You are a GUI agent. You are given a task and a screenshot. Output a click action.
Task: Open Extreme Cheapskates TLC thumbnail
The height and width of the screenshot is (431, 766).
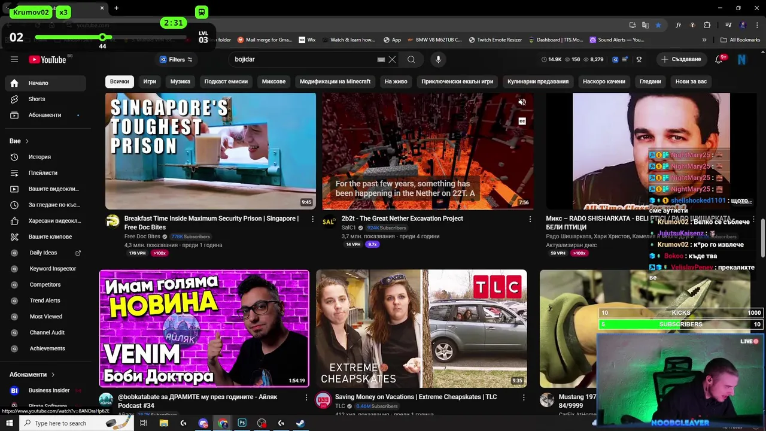[x=421, y=329]
